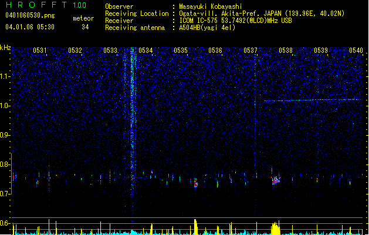This screenshot has height=235, width=369.
Task: Select the file name 0401060530.png
Action: coord(30,15)
